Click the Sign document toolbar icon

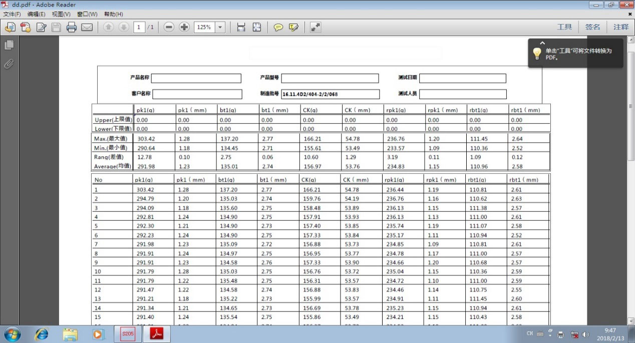(x=41, y=27)
